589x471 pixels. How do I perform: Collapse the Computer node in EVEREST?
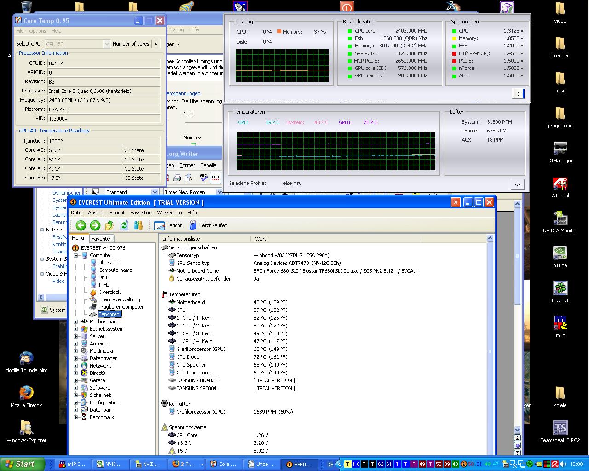76,255
